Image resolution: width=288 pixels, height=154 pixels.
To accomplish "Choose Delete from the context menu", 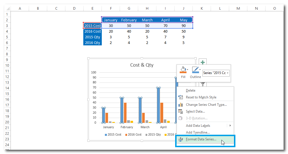I will pos(190,90).
